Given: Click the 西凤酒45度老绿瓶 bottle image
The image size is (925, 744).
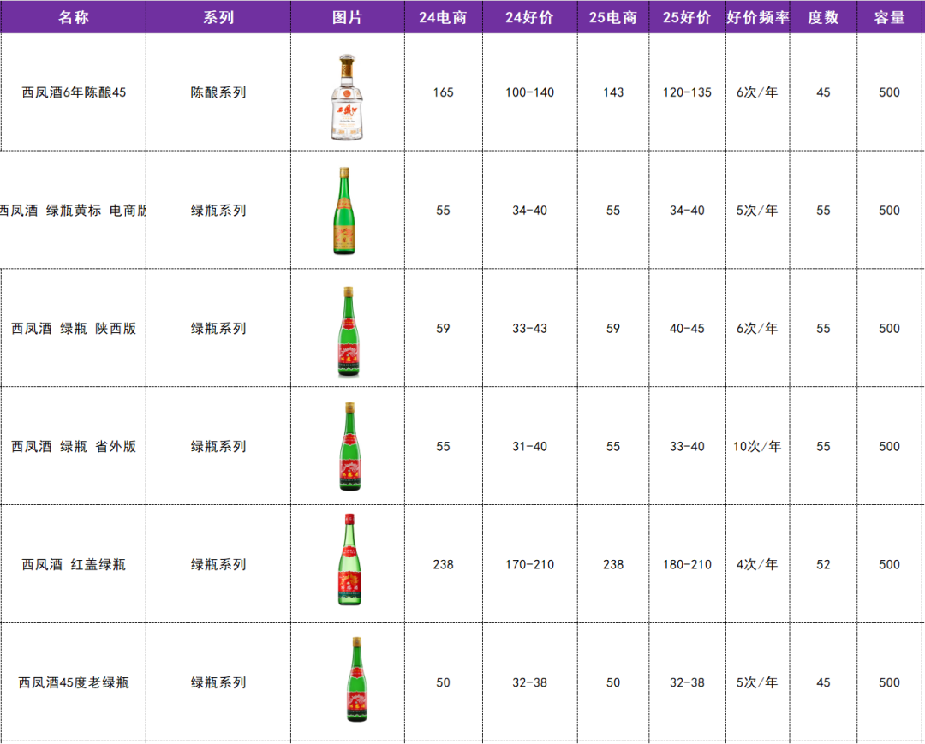Looking at the screenshot, I should [356, 679].
